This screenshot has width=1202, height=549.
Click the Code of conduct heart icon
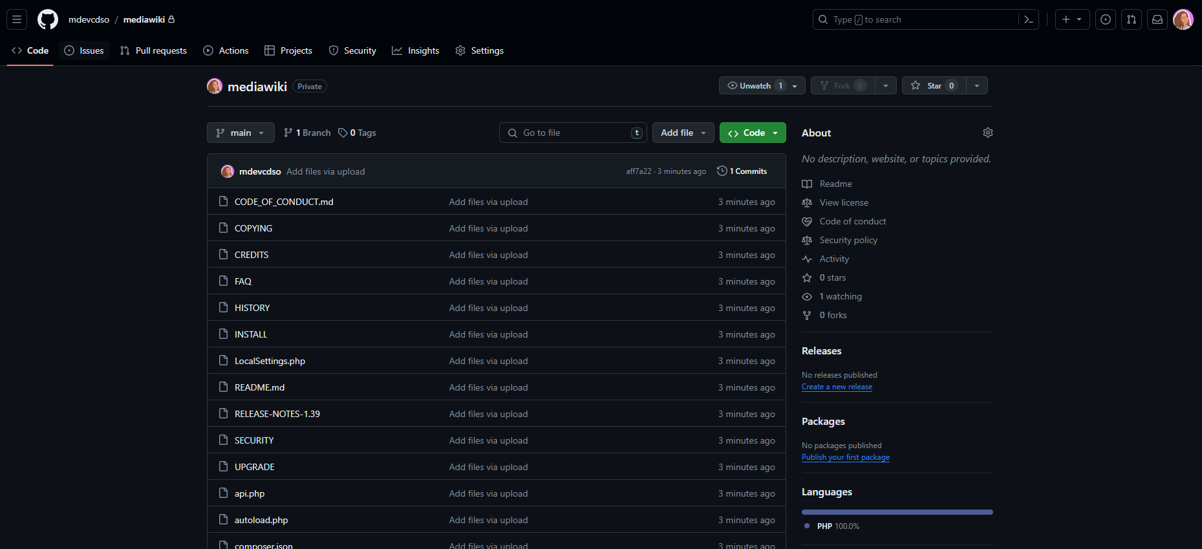click(807, 222)
